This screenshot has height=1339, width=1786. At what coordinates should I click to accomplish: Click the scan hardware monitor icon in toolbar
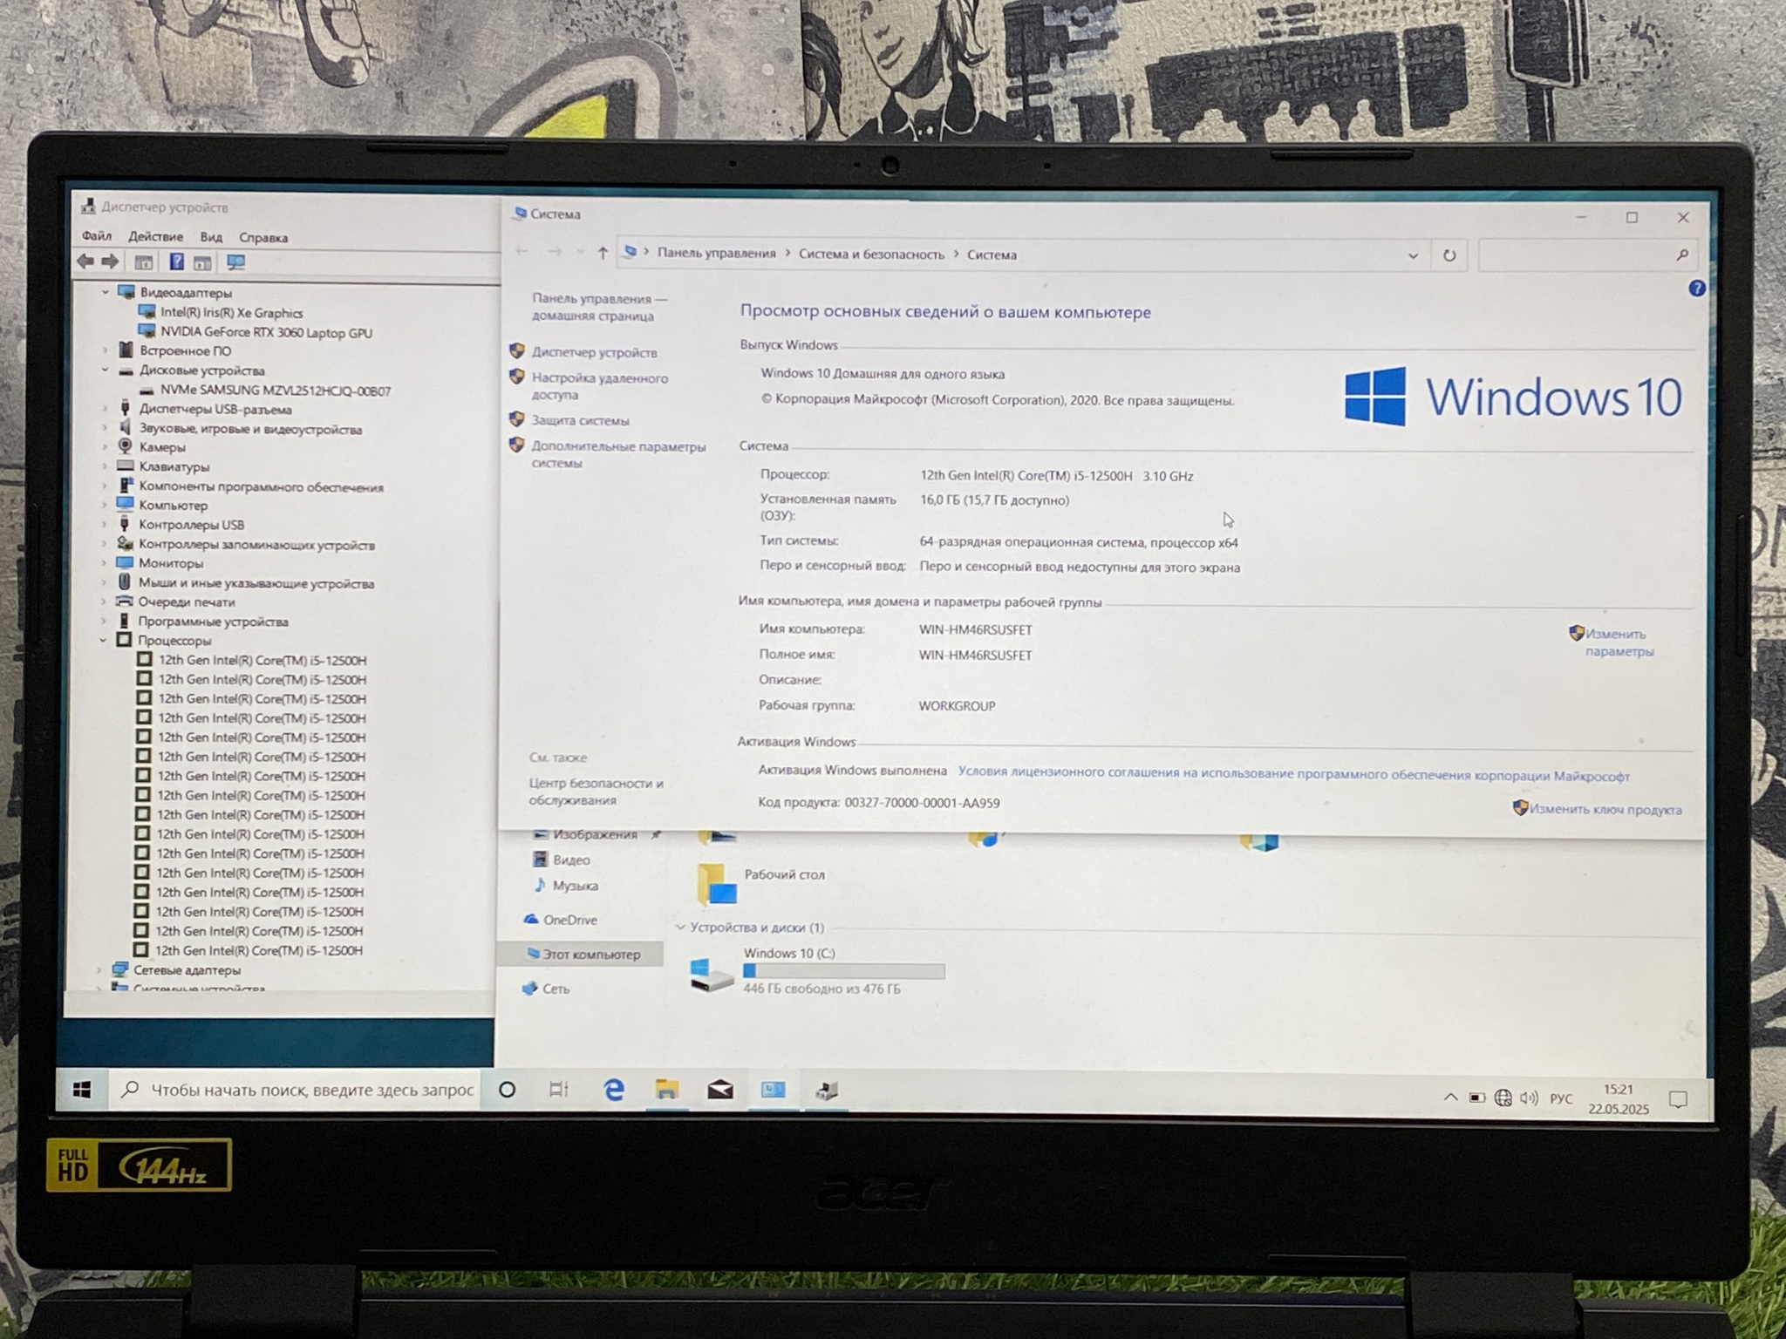tap(235, 262)
